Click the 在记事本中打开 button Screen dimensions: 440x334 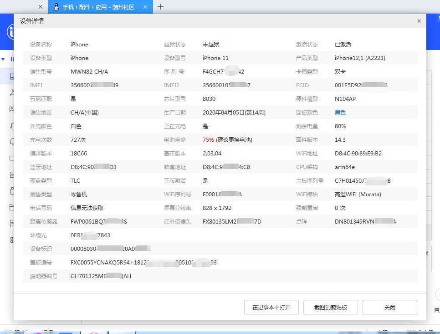(x=271, y=307)
